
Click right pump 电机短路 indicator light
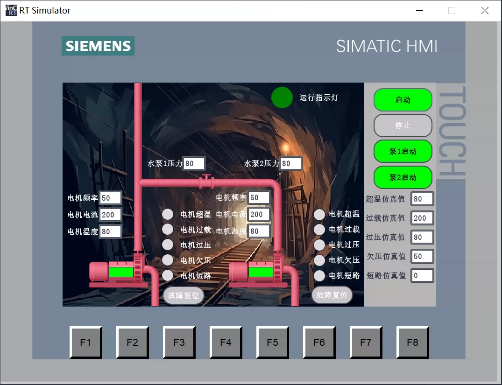pyautogui.click(x=319, y=275)
